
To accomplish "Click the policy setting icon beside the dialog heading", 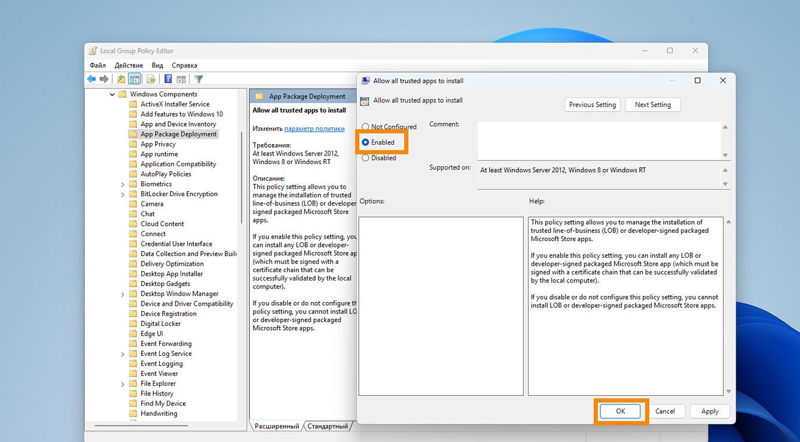I will click(365, 101).
